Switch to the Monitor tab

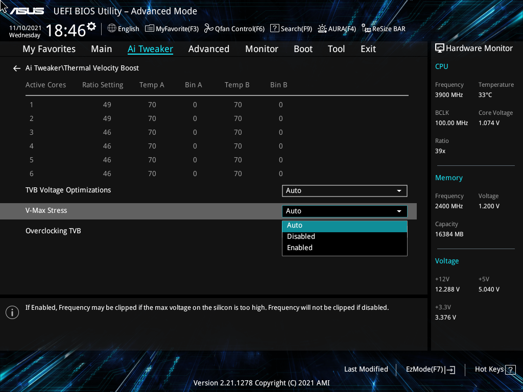(x=262, y=49)
